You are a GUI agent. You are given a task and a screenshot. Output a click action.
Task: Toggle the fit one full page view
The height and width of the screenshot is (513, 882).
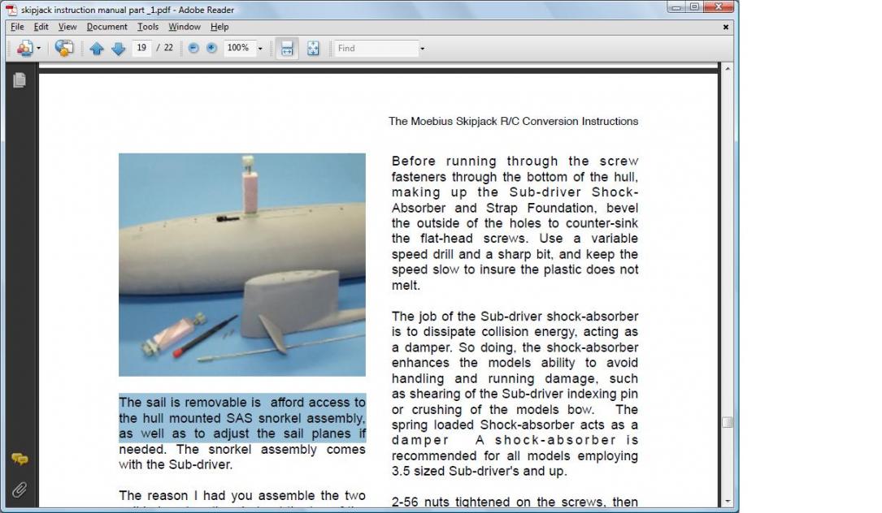pos(313,49)
